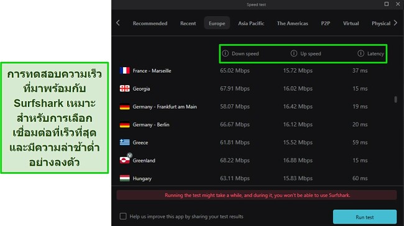Image resolution: width=404 pixels, height=226 pixels.
Task: Click the Germany Berlin flag icon
Action: click(x=125, y=125)
